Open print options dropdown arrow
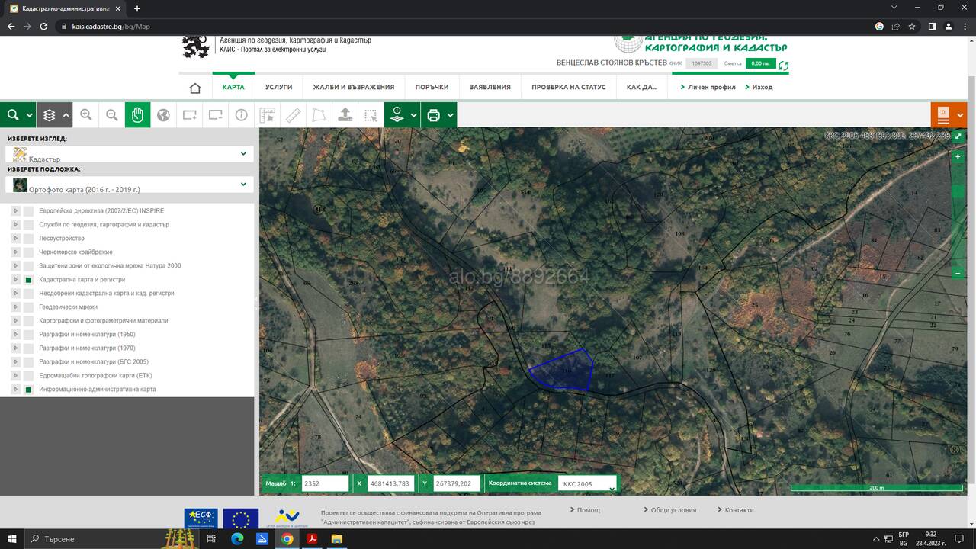976x549 pixels. click(x=451, y=115)
